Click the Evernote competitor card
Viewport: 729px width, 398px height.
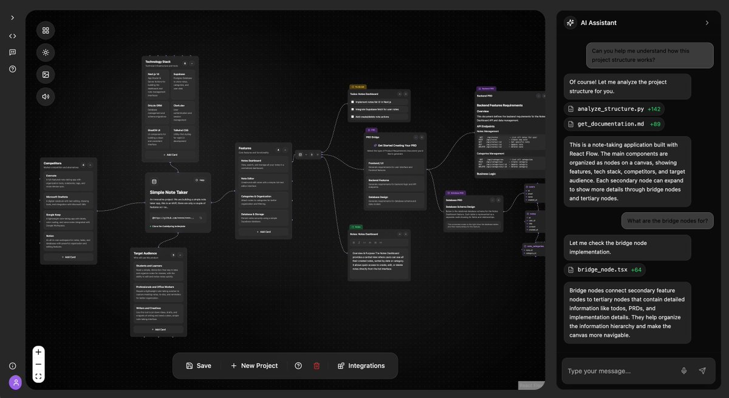pos(68,181)
